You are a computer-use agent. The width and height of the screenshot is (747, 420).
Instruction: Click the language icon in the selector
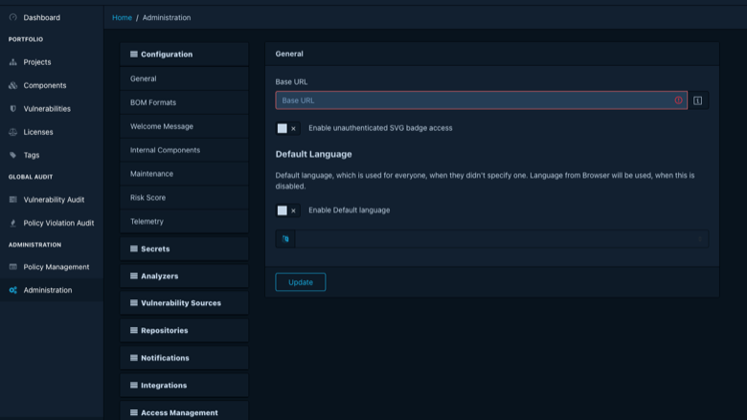tap(285, 239)
